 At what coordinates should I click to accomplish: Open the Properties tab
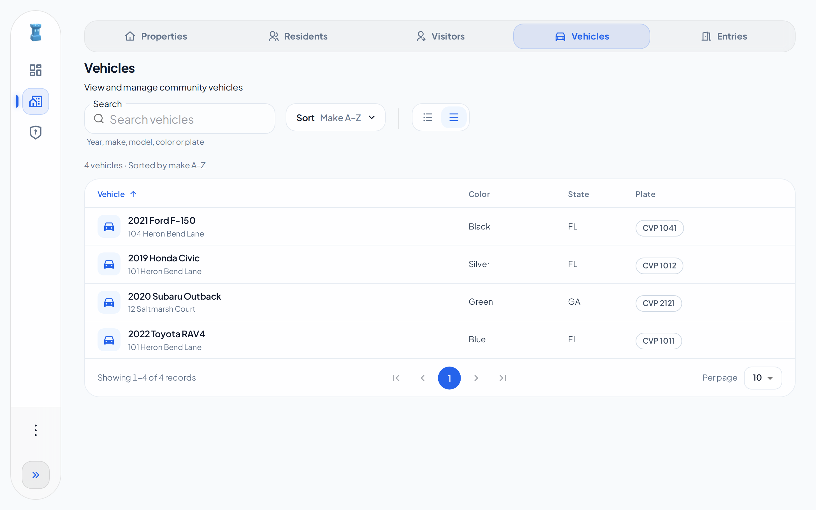coord(156,36)
